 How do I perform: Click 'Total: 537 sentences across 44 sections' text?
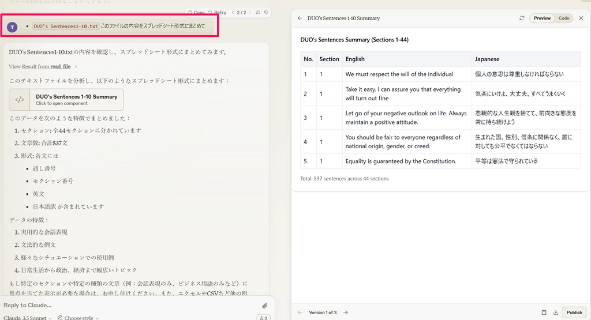(345, 179)
